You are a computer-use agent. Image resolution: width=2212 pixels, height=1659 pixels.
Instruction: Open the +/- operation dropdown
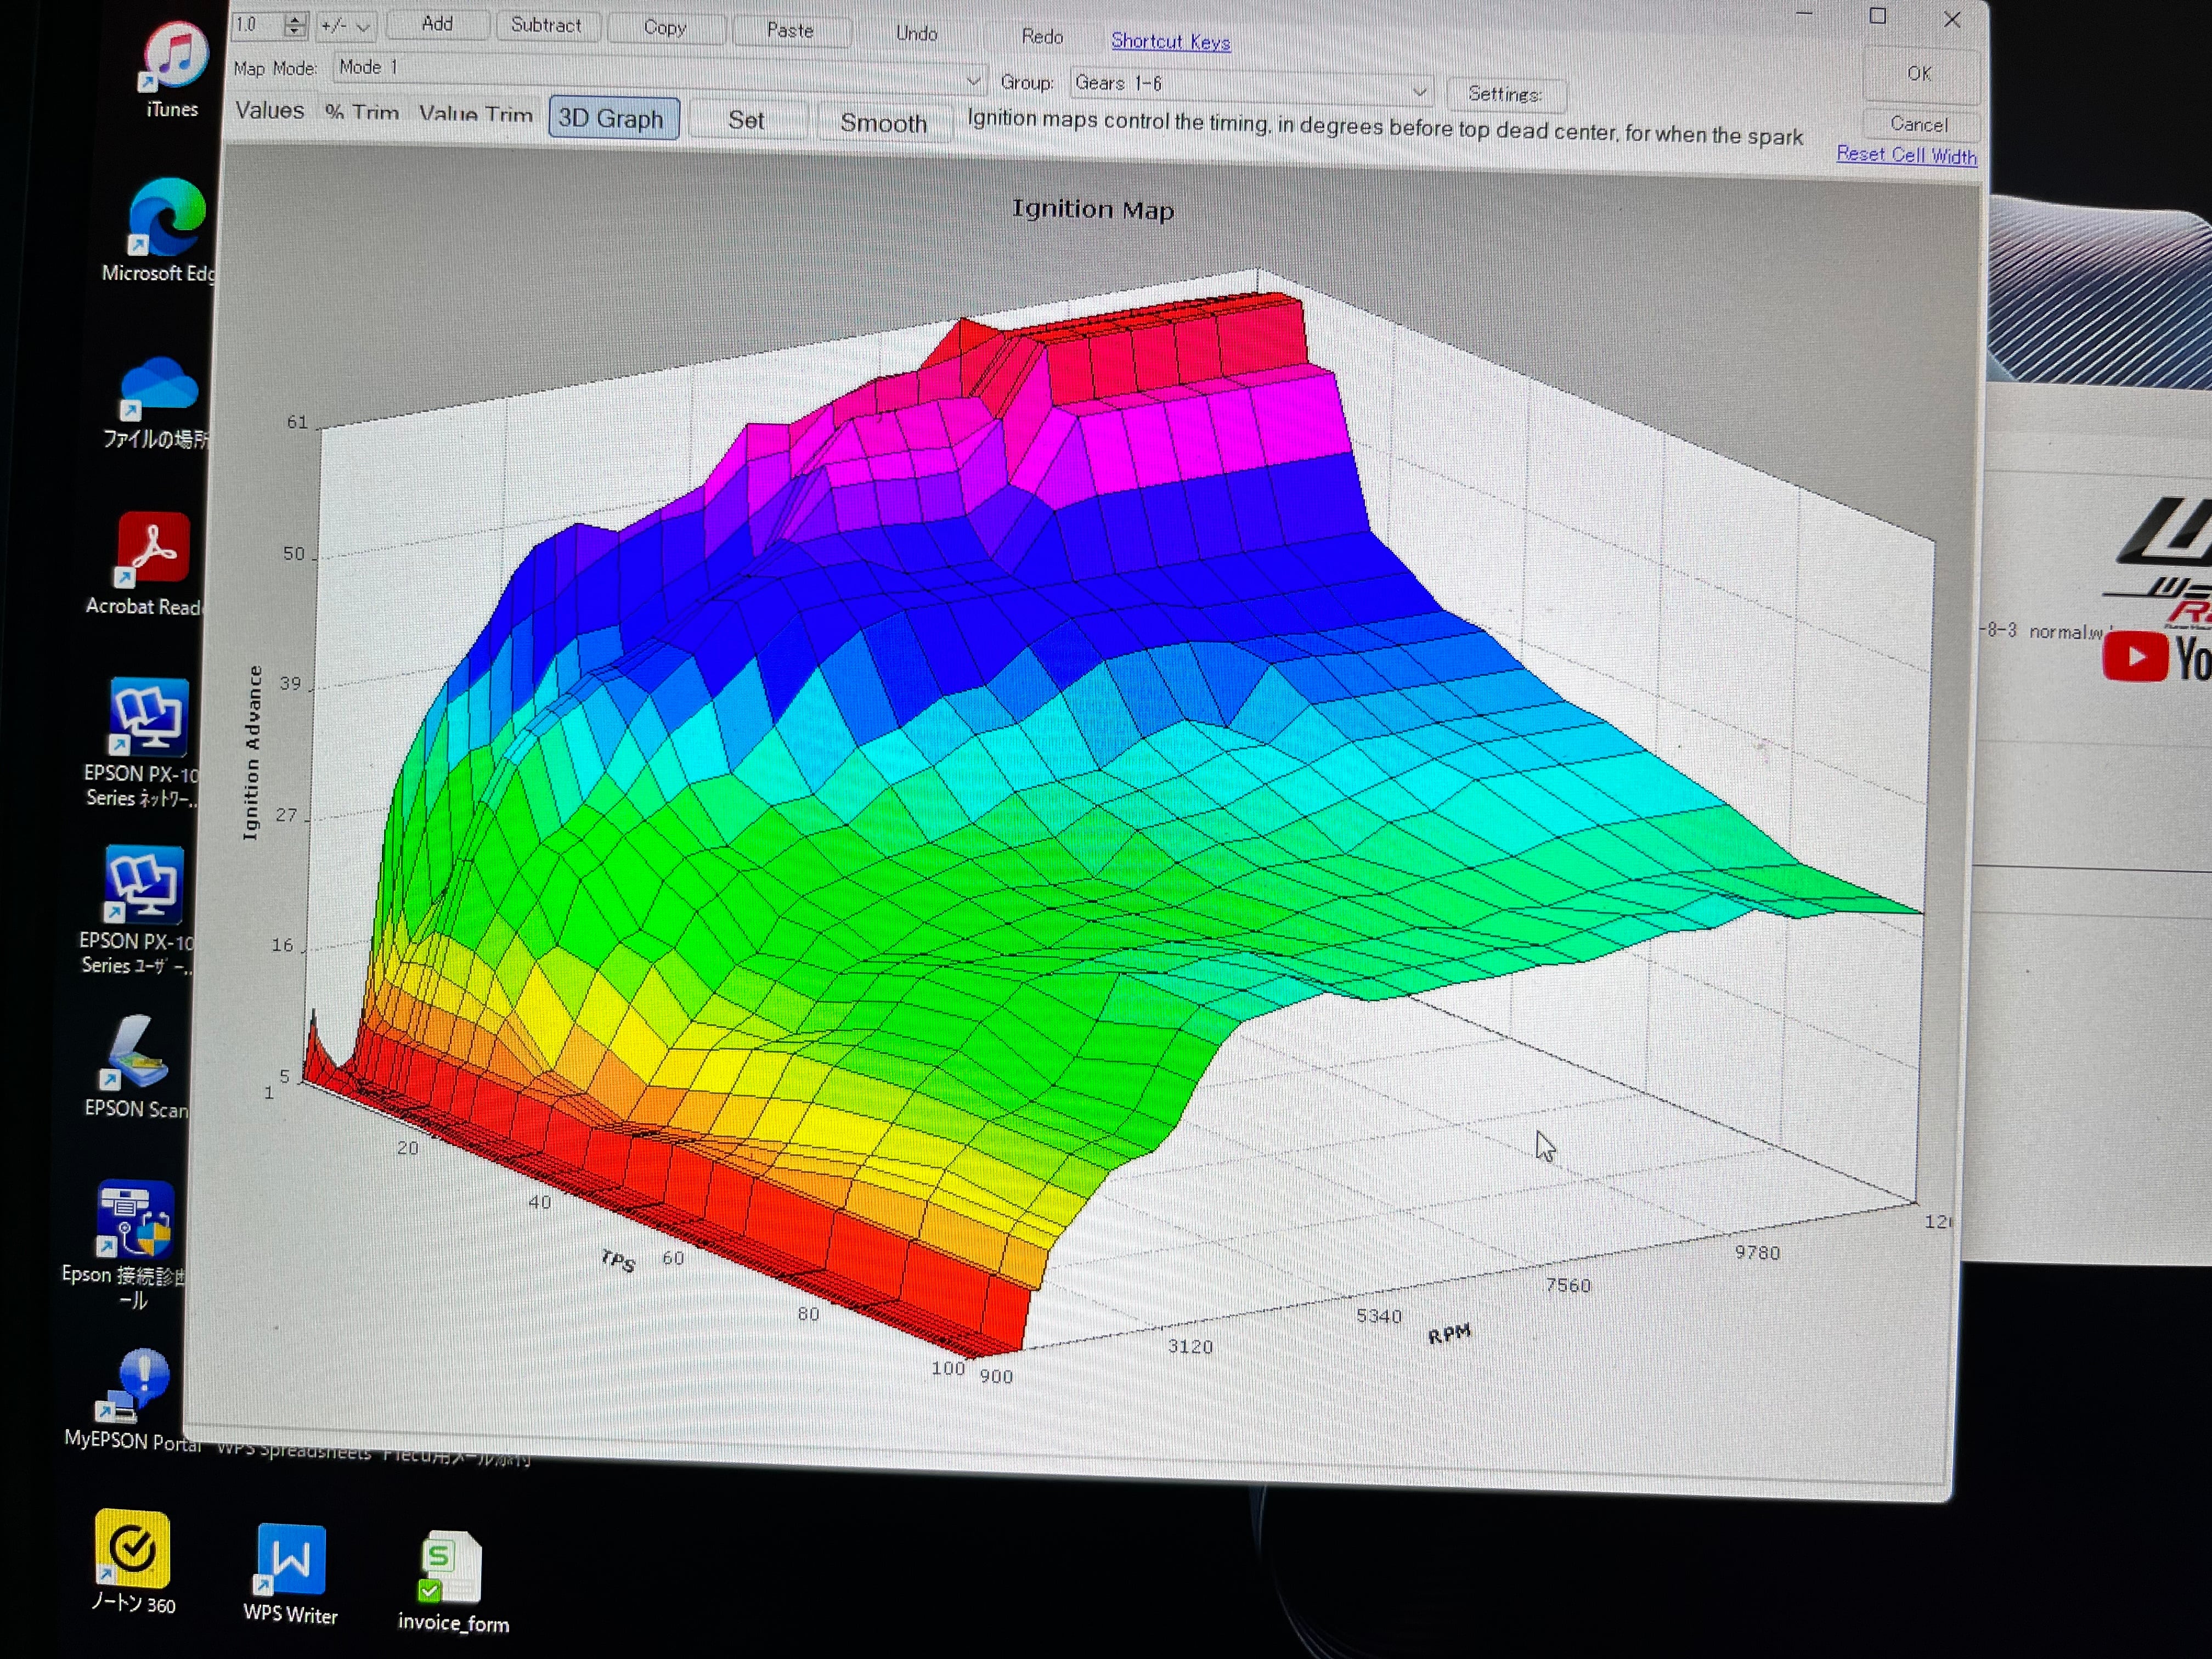click(x=346, y=26)
